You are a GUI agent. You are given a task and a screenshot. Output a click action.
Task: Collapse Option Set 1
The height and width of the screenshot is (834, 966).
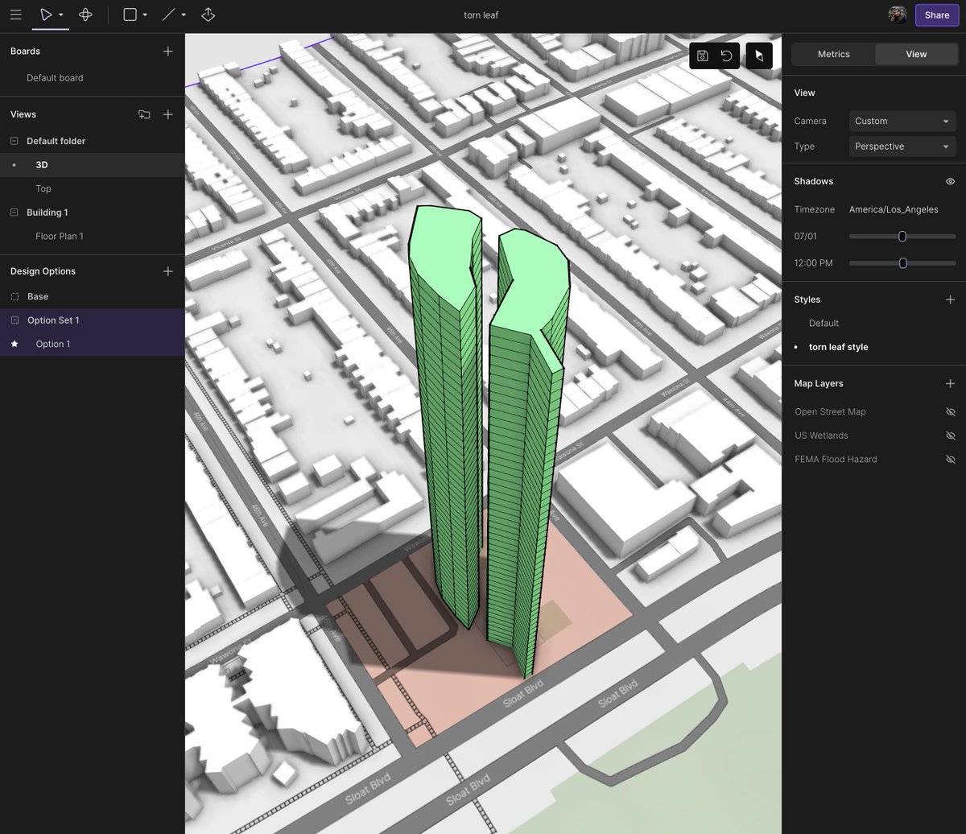coord(14,320)
